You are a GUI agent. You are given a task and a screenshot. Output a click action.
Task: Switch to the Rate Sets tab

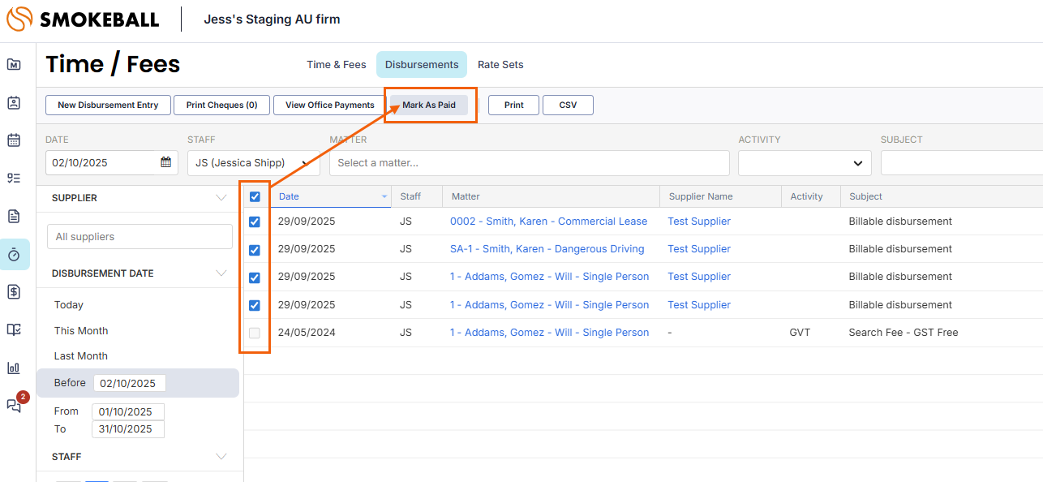coord(500,65)
